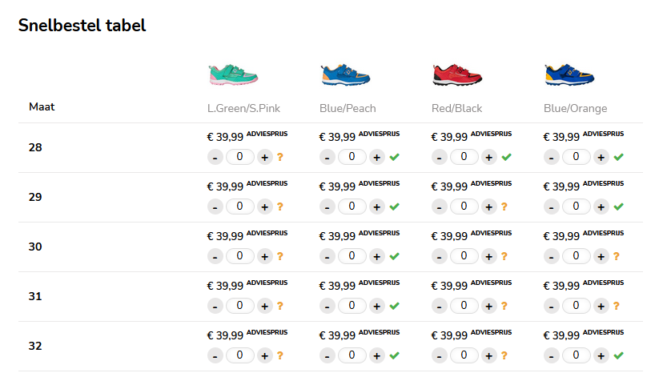The width and height of the screenshot is (651, 373).
Task: Click green checkmark for size 31 Blue/Peach
Action: [394, 306]
